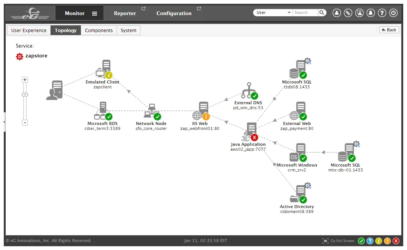Viewport: 407px width, 250px height.
Task: Click the Go Full Screen icon
Action: click(x=325, y=241)
